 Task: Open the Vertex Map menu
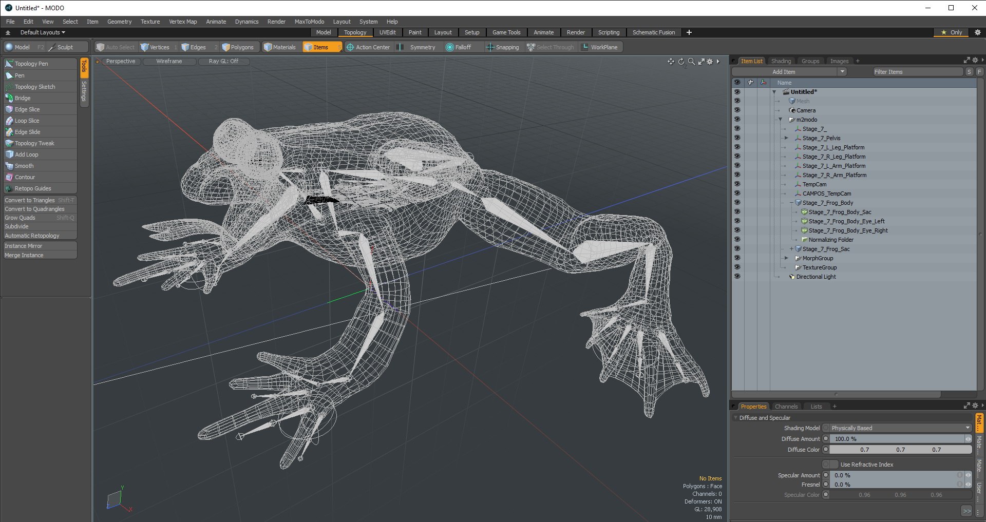point(183,22)
